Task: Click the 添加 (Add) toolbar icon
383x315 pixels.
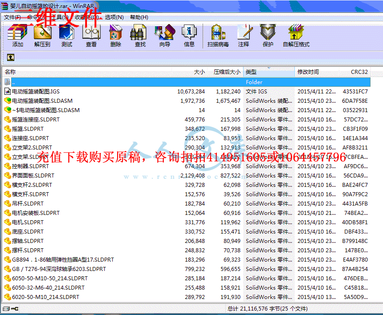Action: tap(17, 32)
